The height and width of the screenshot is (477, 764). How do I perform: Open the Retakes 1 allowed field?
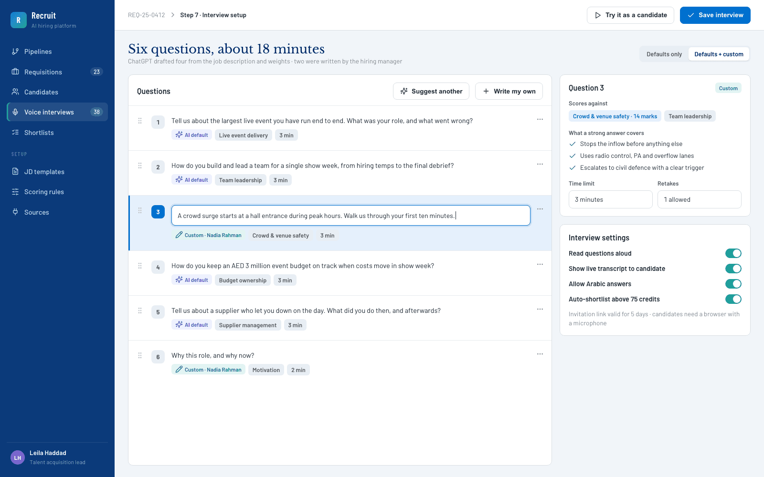(700, 199)
